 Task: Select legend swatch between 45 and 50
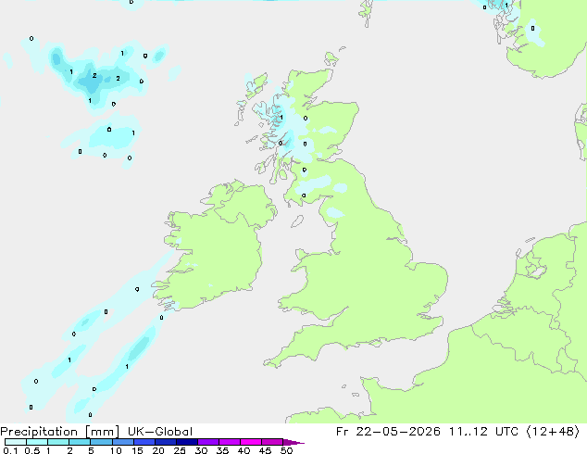pos(272,442)
